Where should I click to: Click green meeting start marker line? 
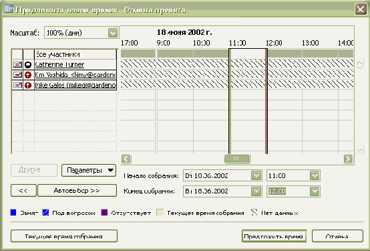point(229,101)
